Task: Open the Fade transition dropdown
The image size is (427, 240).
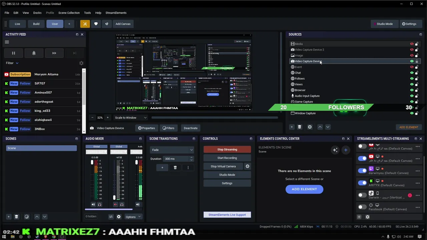Action: (172, 150)
